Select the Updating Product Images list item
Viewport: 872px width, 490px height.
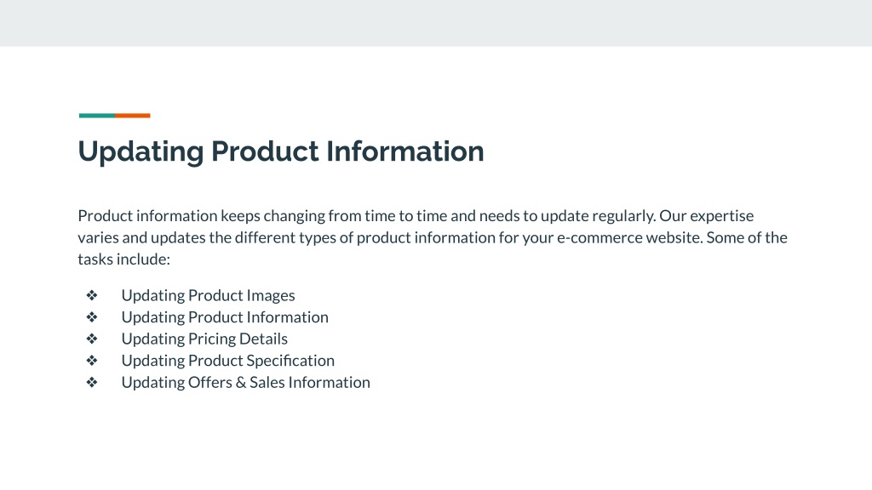[208, 295]
